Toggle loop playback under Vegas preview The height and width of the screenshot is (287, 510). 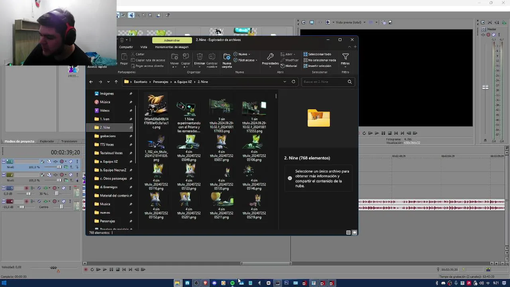tap(364, 133)
